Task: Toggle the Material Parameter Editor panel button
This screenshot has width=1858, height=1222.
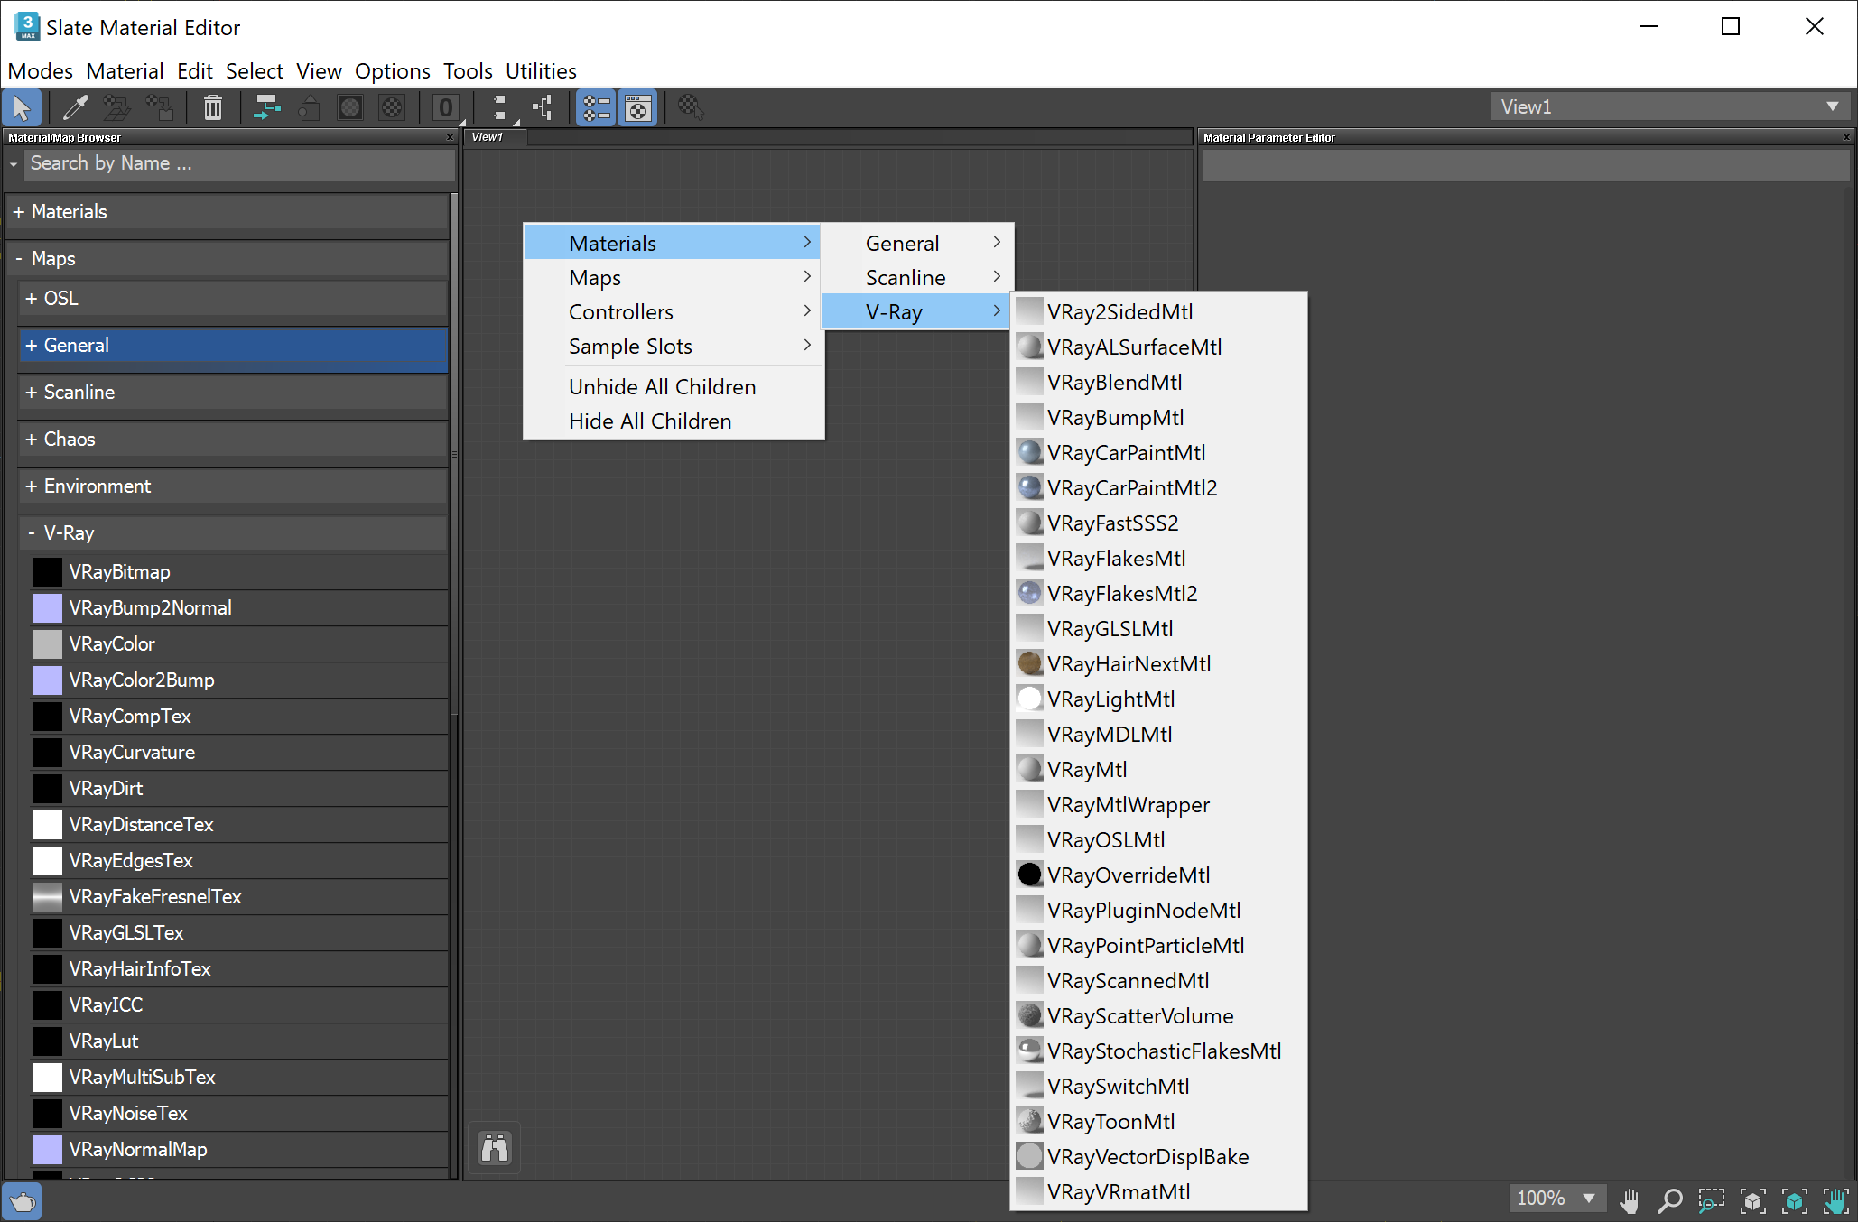Action: [x=637, y=107]
